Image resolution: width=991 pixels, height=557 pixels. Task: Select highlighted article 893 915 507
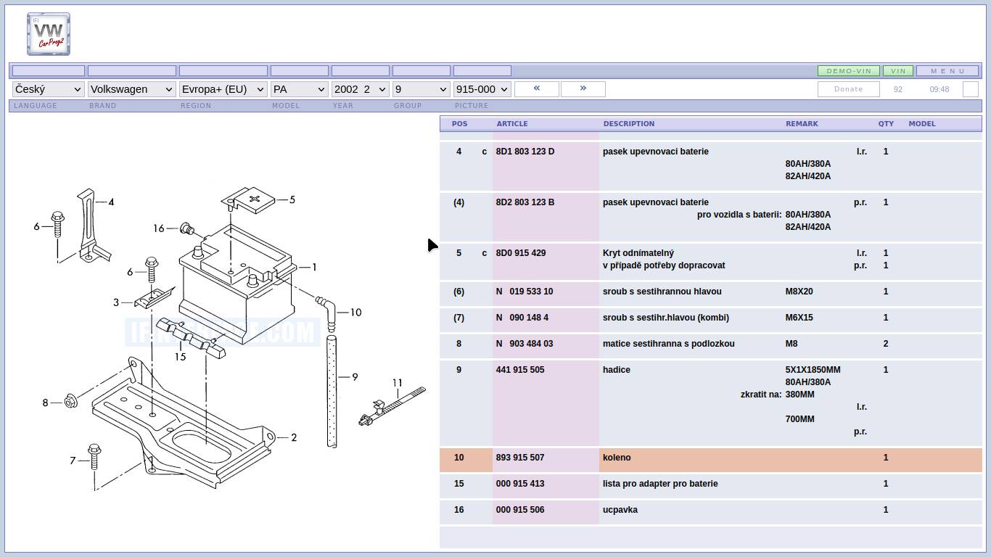click(x=520, y=458)
